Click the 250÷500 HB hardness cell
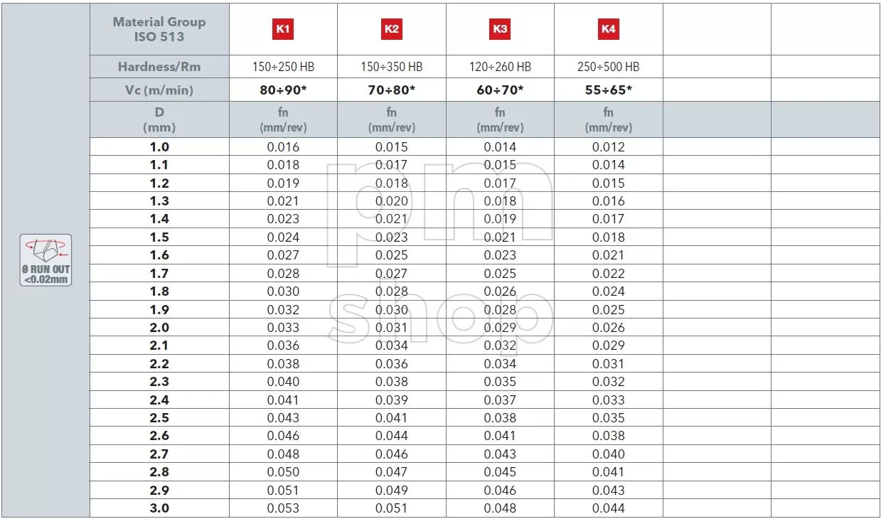The height and width of the screenshot is (519, 881). pyautogui.click(x=609, y=67)
